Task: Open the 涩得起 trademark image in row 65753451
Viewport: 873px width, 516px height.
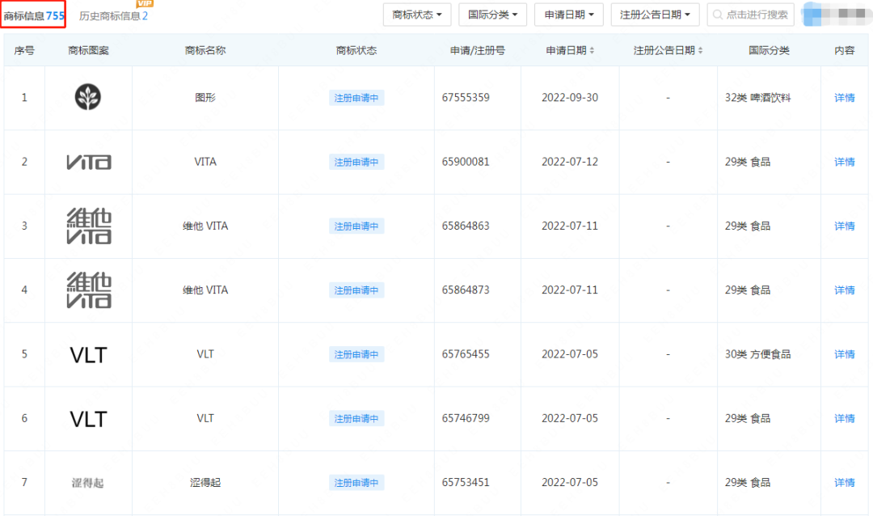Action: point(88,483)
